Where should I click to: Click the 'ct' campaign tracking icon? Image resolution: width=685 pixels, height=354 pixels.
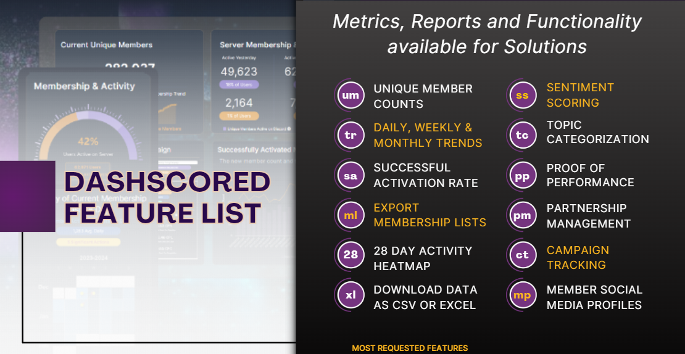[x=523, y=255]
